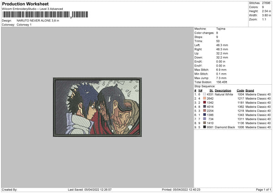
Task: Click the Min Stitch value 0.1 mm
Action: pyautogui.click(x=221, y=74)
